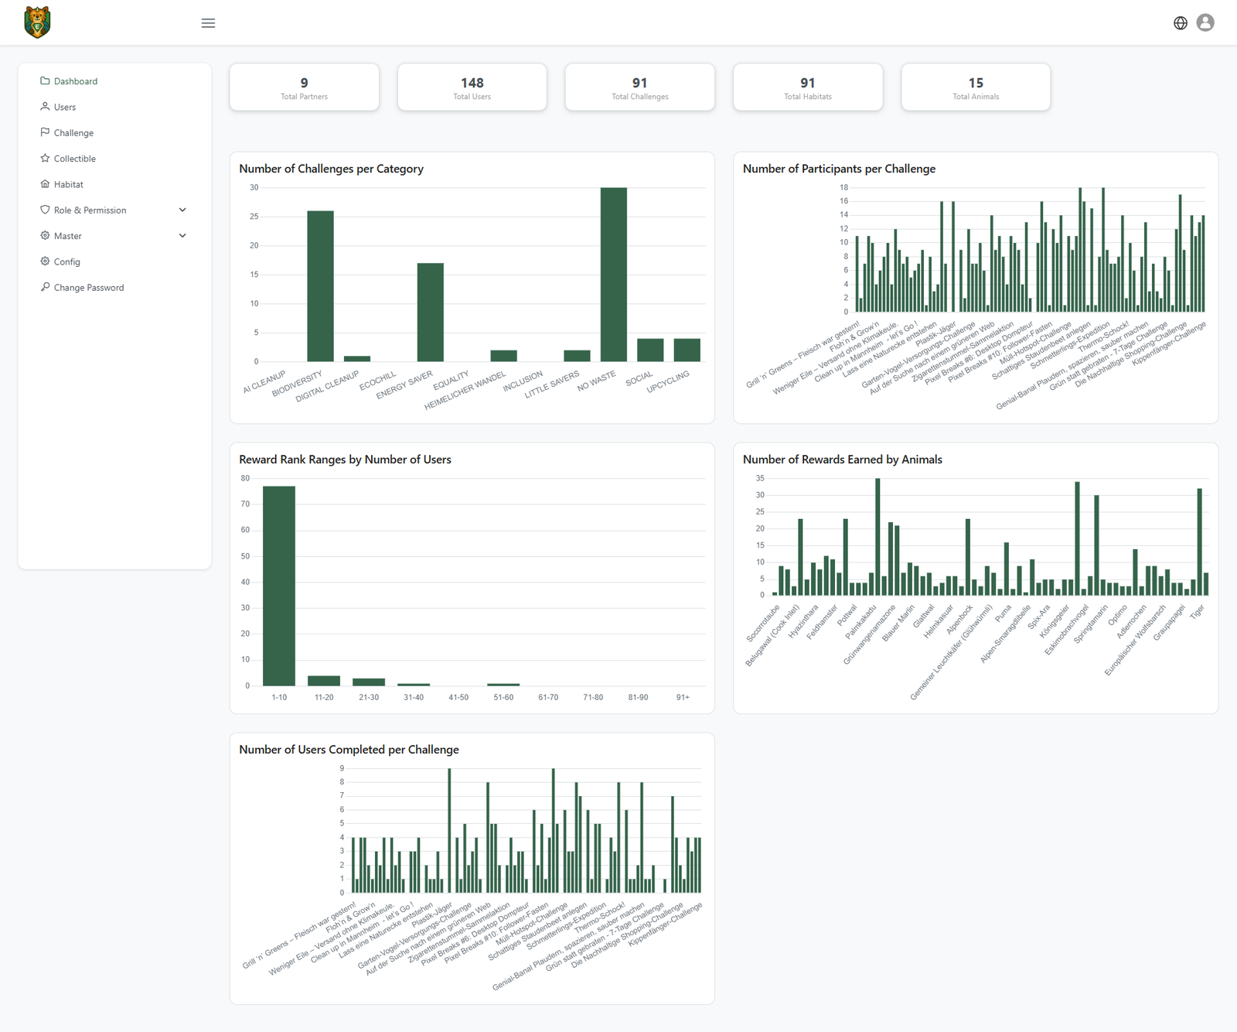Click the UPCYCLING category bar

pos(687,350)
